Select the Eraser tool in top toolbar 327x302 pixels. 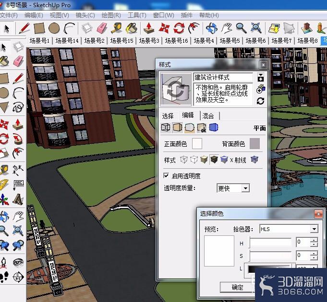click(x=102, y=28)
